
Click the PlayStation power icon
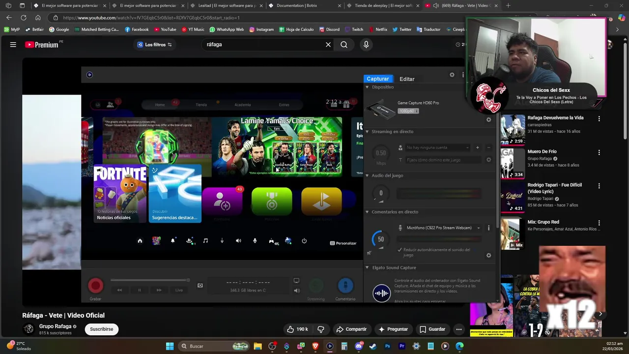coord(304,241)
